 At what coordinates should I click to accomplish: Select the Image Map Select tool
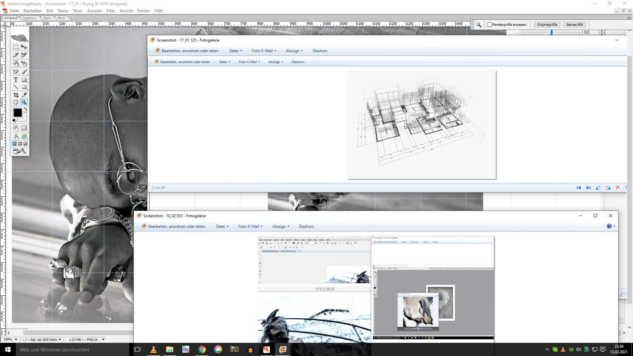[24, 63]
